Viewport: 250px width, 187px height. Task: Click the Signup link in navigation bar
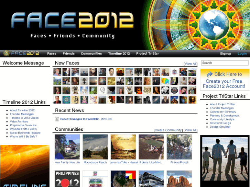tap(226, 54)
